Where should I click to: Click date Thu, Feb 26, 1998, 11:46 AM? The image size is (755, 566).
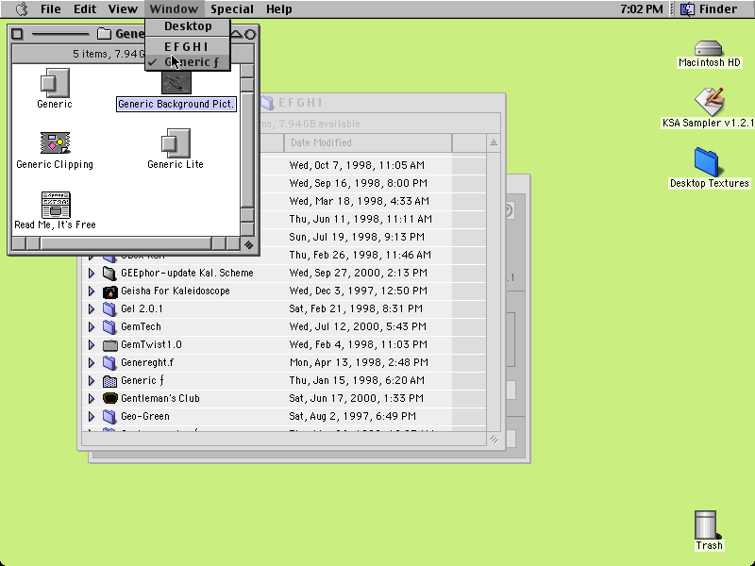click(361, 255)
